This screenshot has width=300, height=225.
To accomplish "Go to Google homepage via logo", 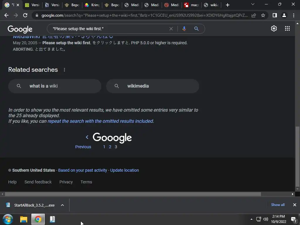I will click(x=20, y=29).
